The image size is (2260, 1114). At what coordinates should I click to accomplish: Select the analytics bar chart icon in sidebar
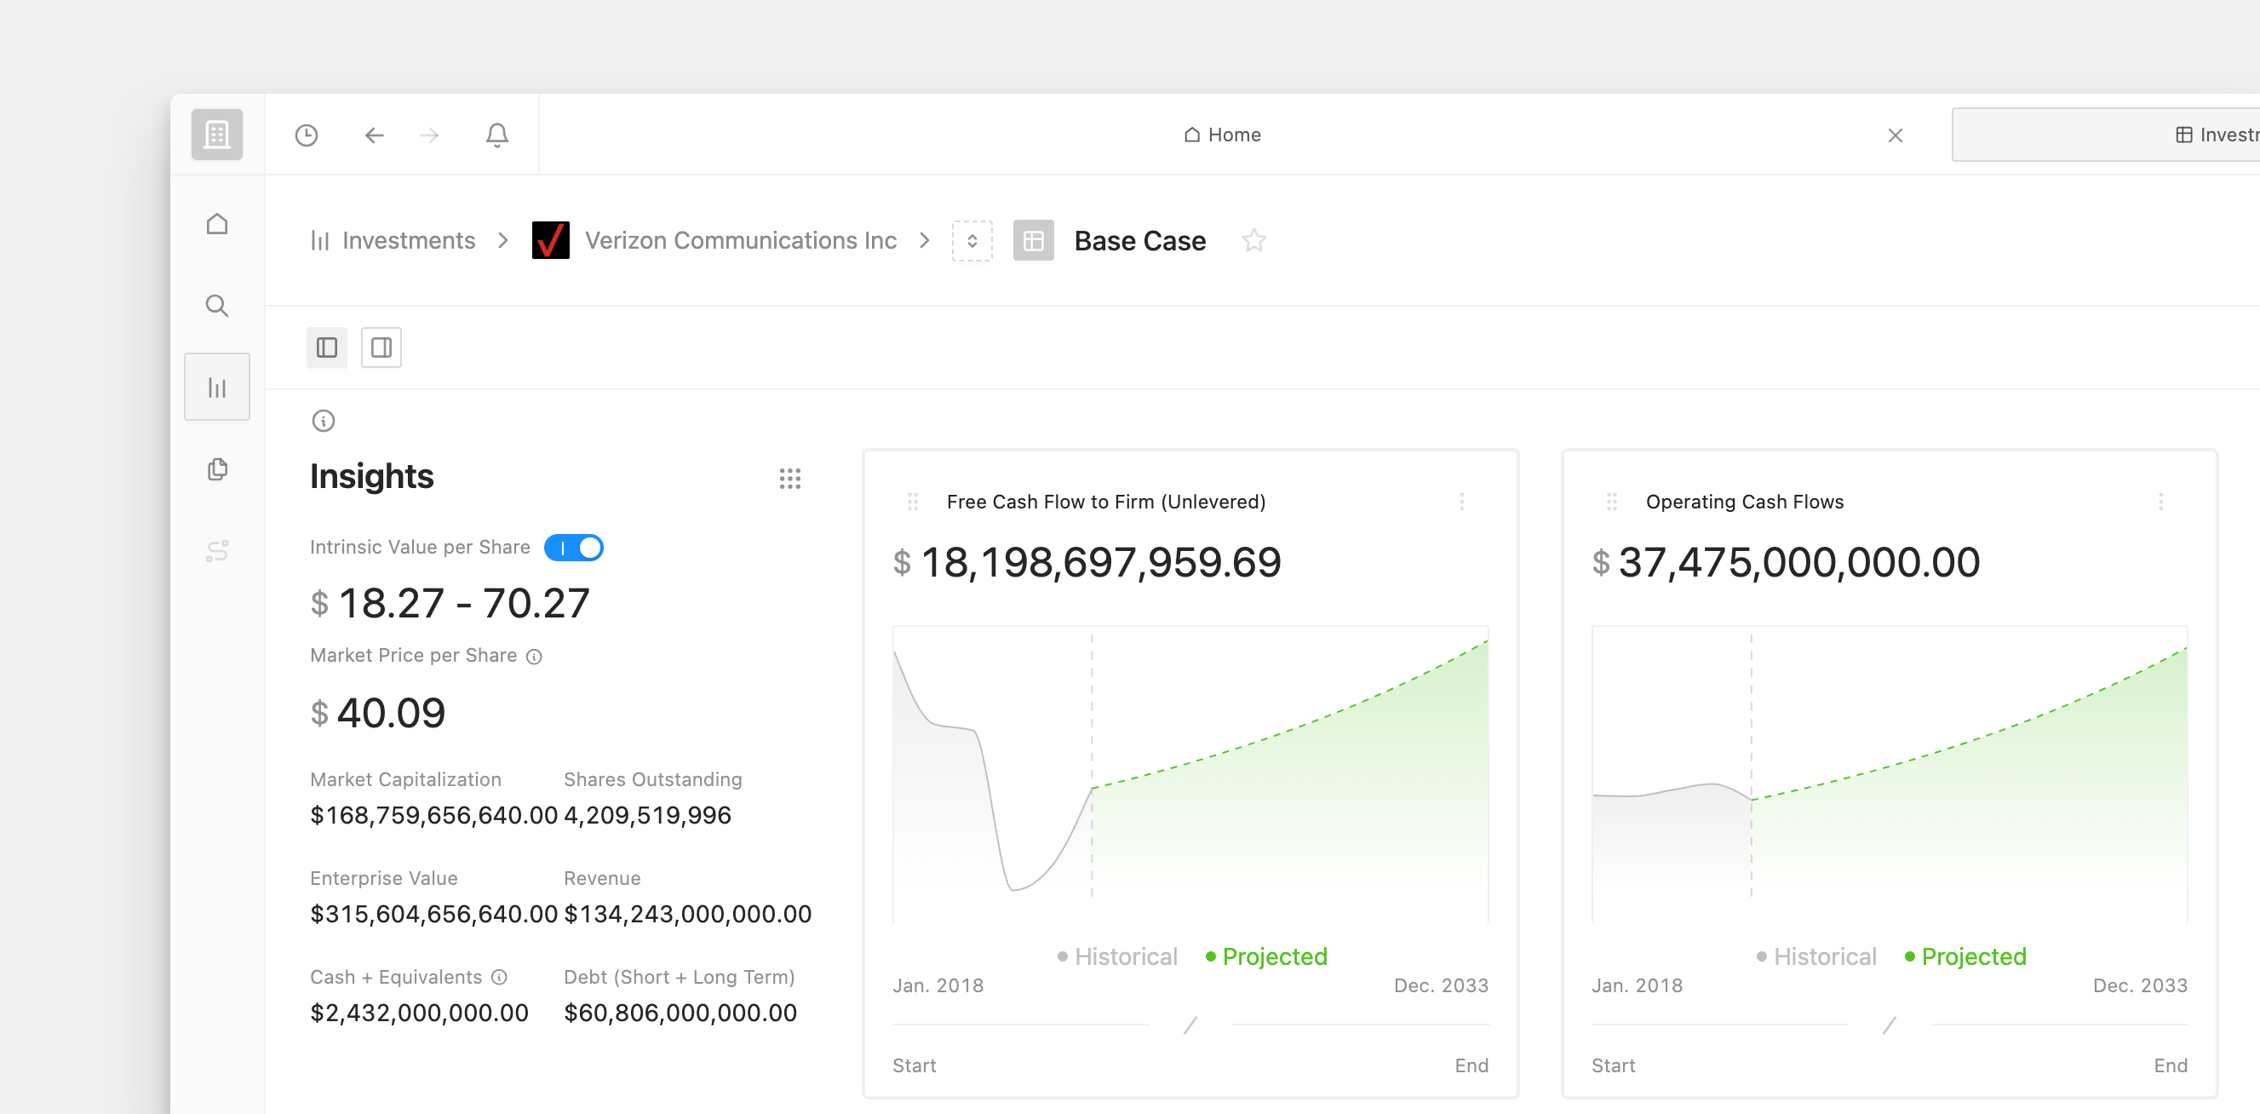click(x=216, y=386)
